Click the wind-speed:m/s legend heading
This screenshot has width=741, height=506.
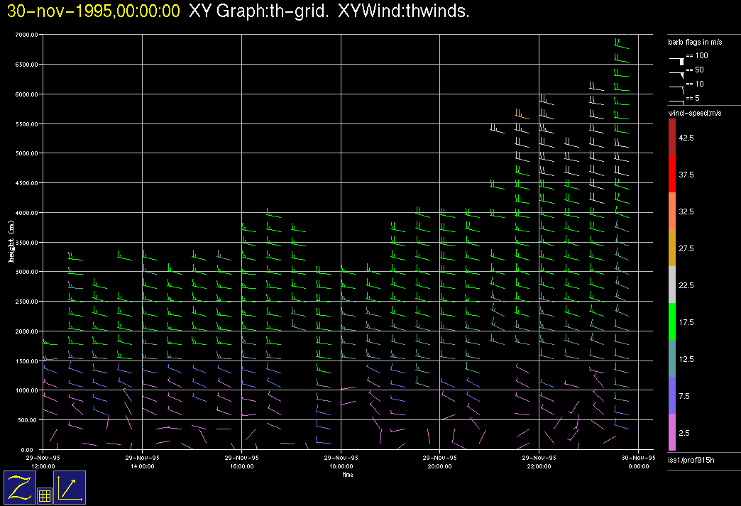(695, 113)
